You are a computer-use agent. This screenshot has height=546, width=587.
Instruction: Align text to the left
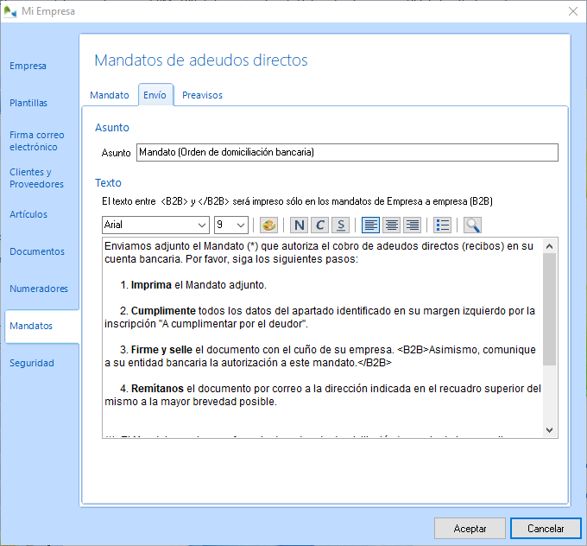point(371,225)
